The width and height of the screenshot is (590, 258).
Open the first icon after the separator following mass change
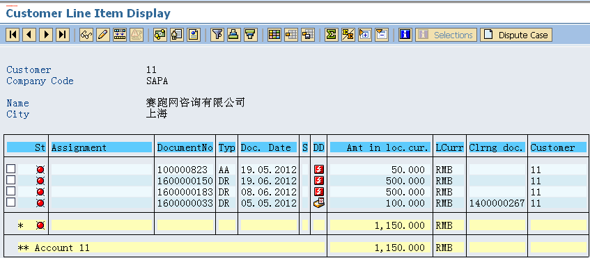pyautogui.click(x=160, y=35)
